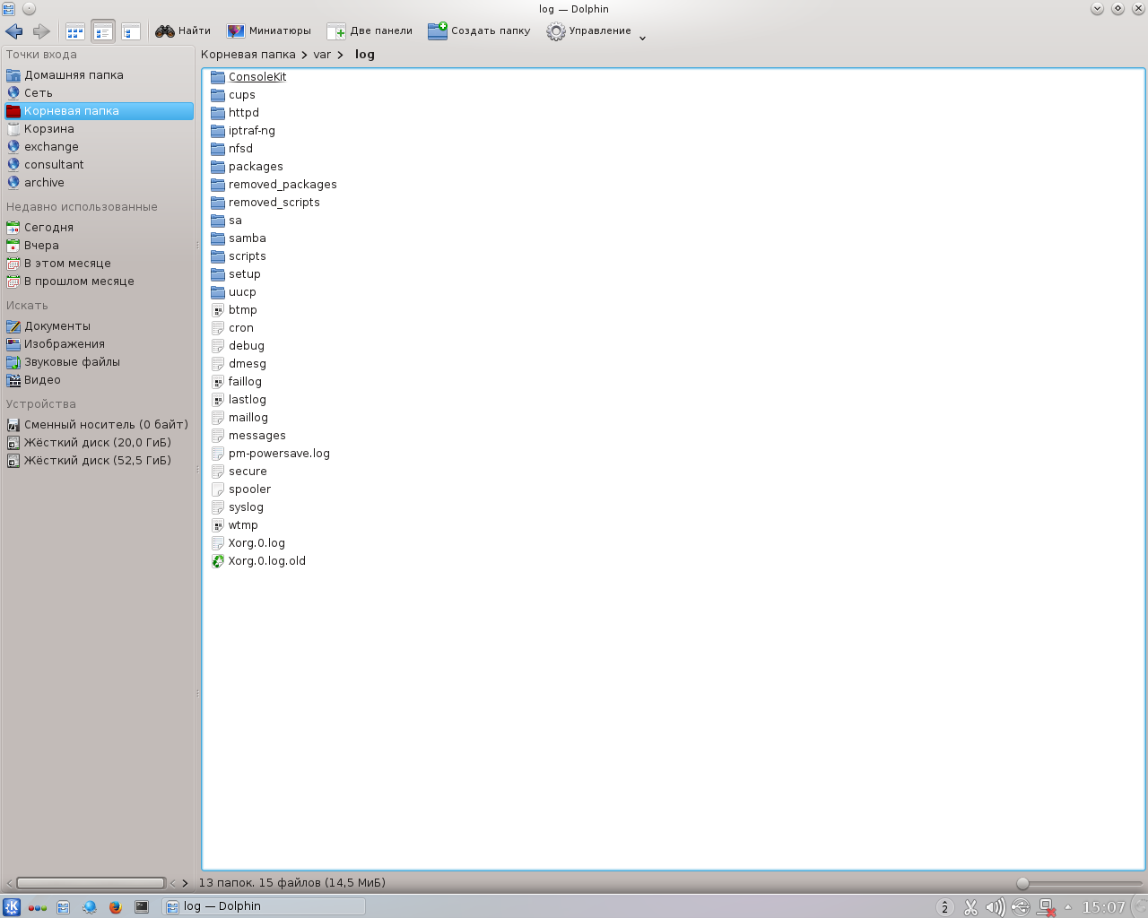Select cups folder

pyautogui.click(x=233, y=95)
